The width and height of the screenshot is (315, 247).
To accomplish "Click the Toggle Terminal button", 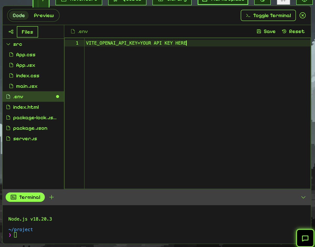I will pos(268,15).
